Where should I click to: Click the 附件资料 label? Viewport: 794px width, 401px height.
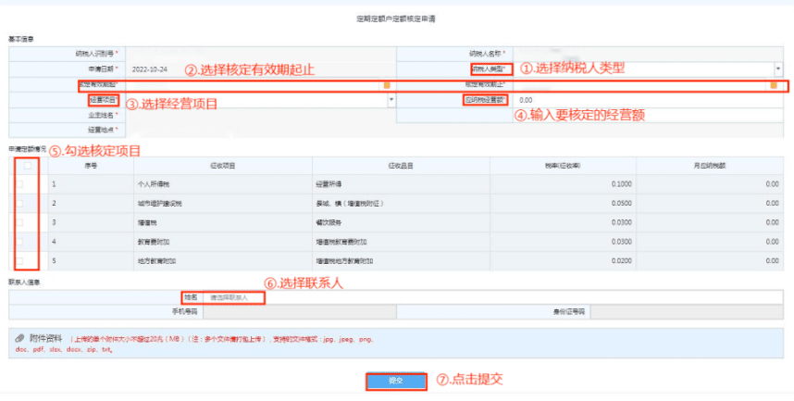pyautogui.click(x=45, y=338)
